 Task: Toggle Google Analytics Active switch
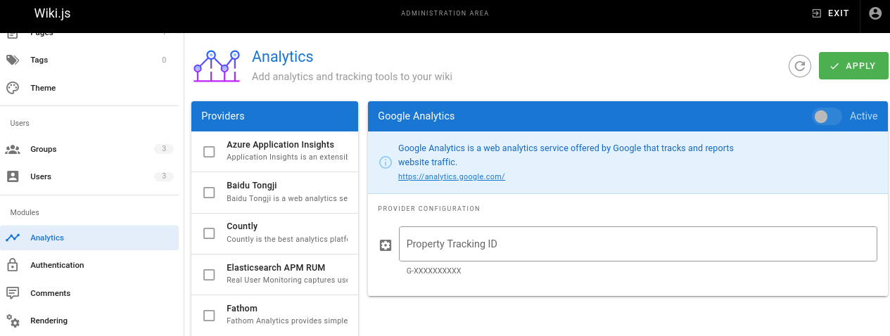point(827,117)
